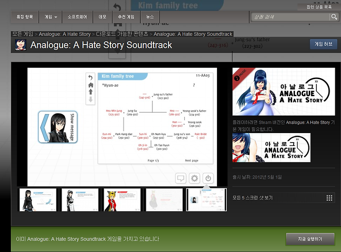This screenshot has height=252, width=341.
Task: Open the game icon beside the page title
Action: click(x=21, y=45)
